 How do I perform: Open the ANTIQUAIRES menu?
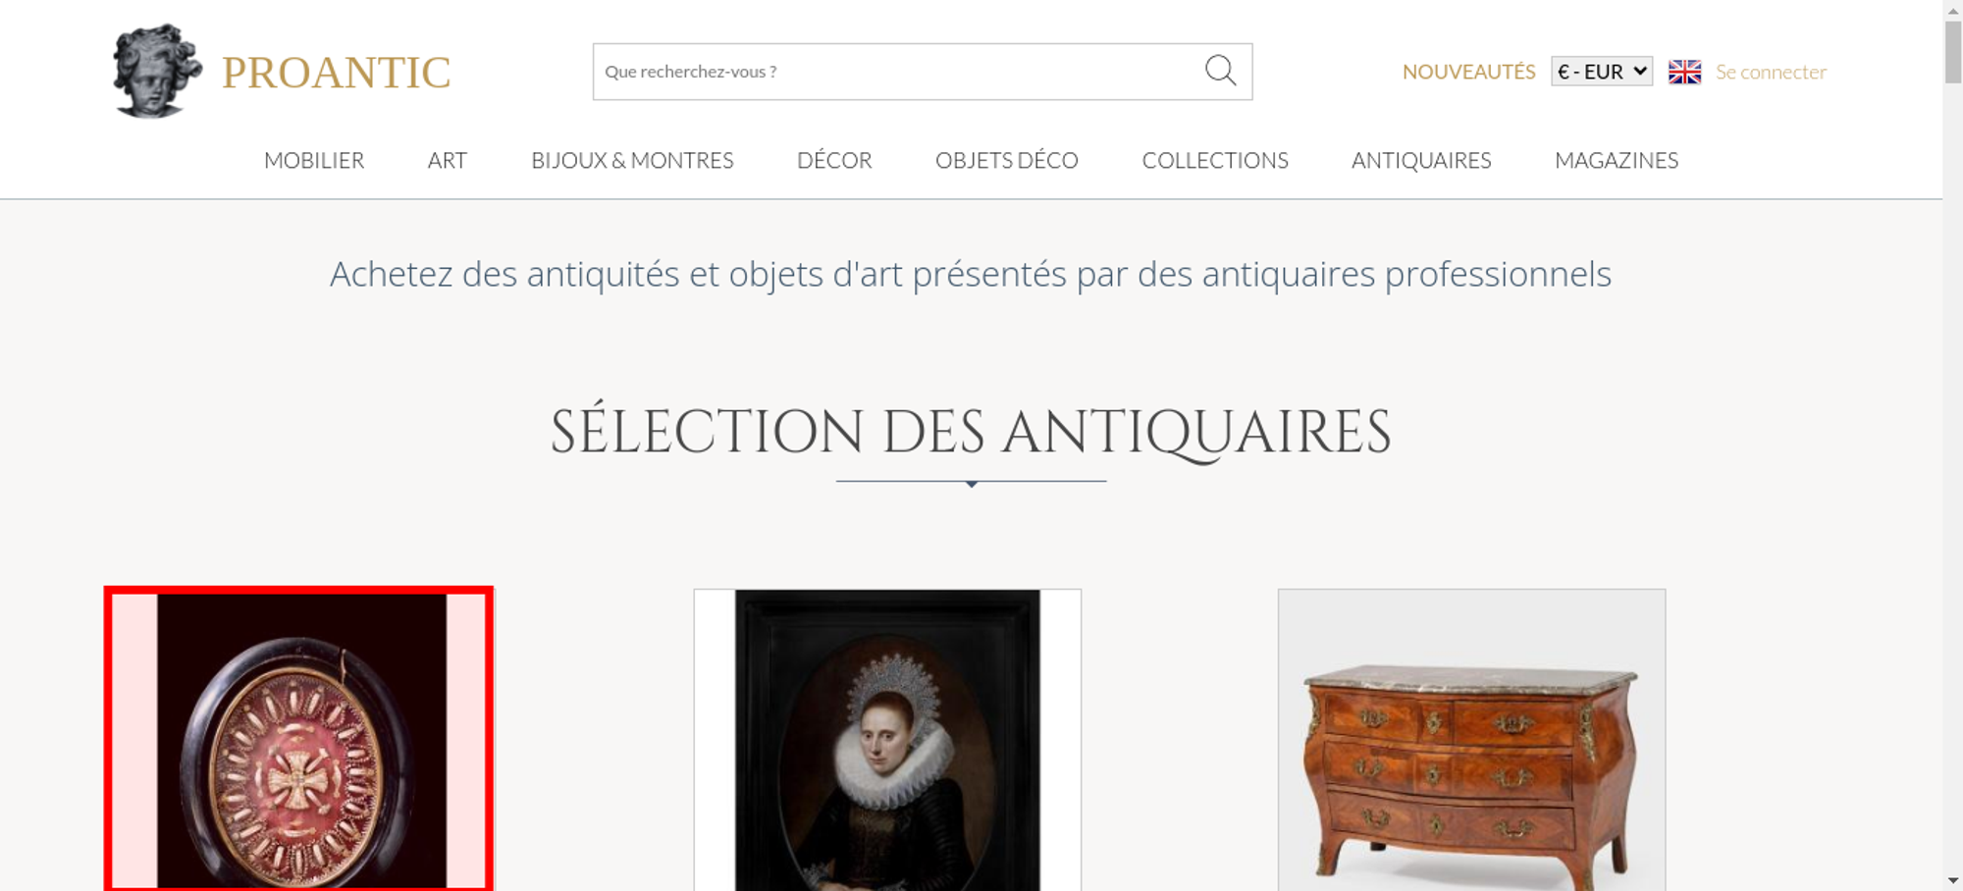[x=1421, y=160]
